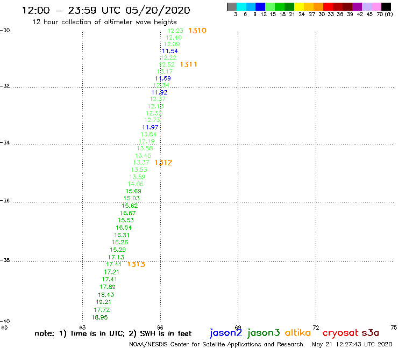The width and height of the screenshot is (398, 349).
Task: Select the NOAA/NESDIS center credit line
Action: [216, 345]
